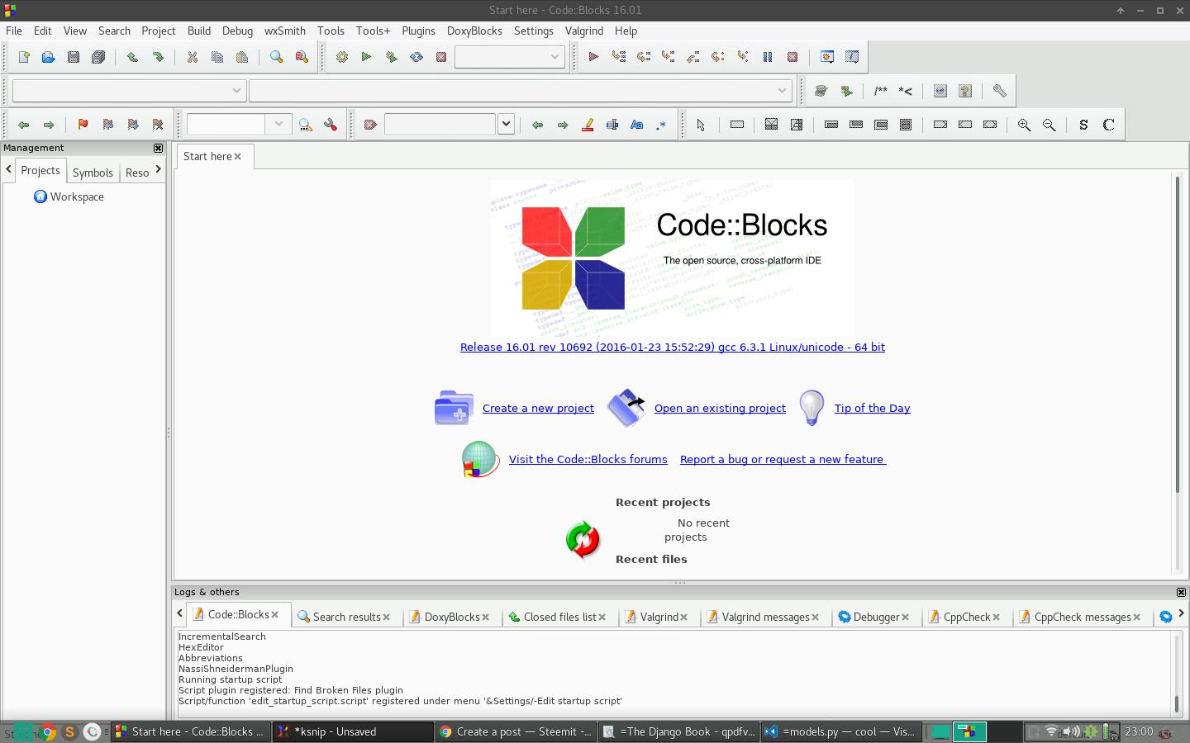Click the Copy icon in toolbar
The height and width of the screenshot is (743, 1190).
point(217,57)
